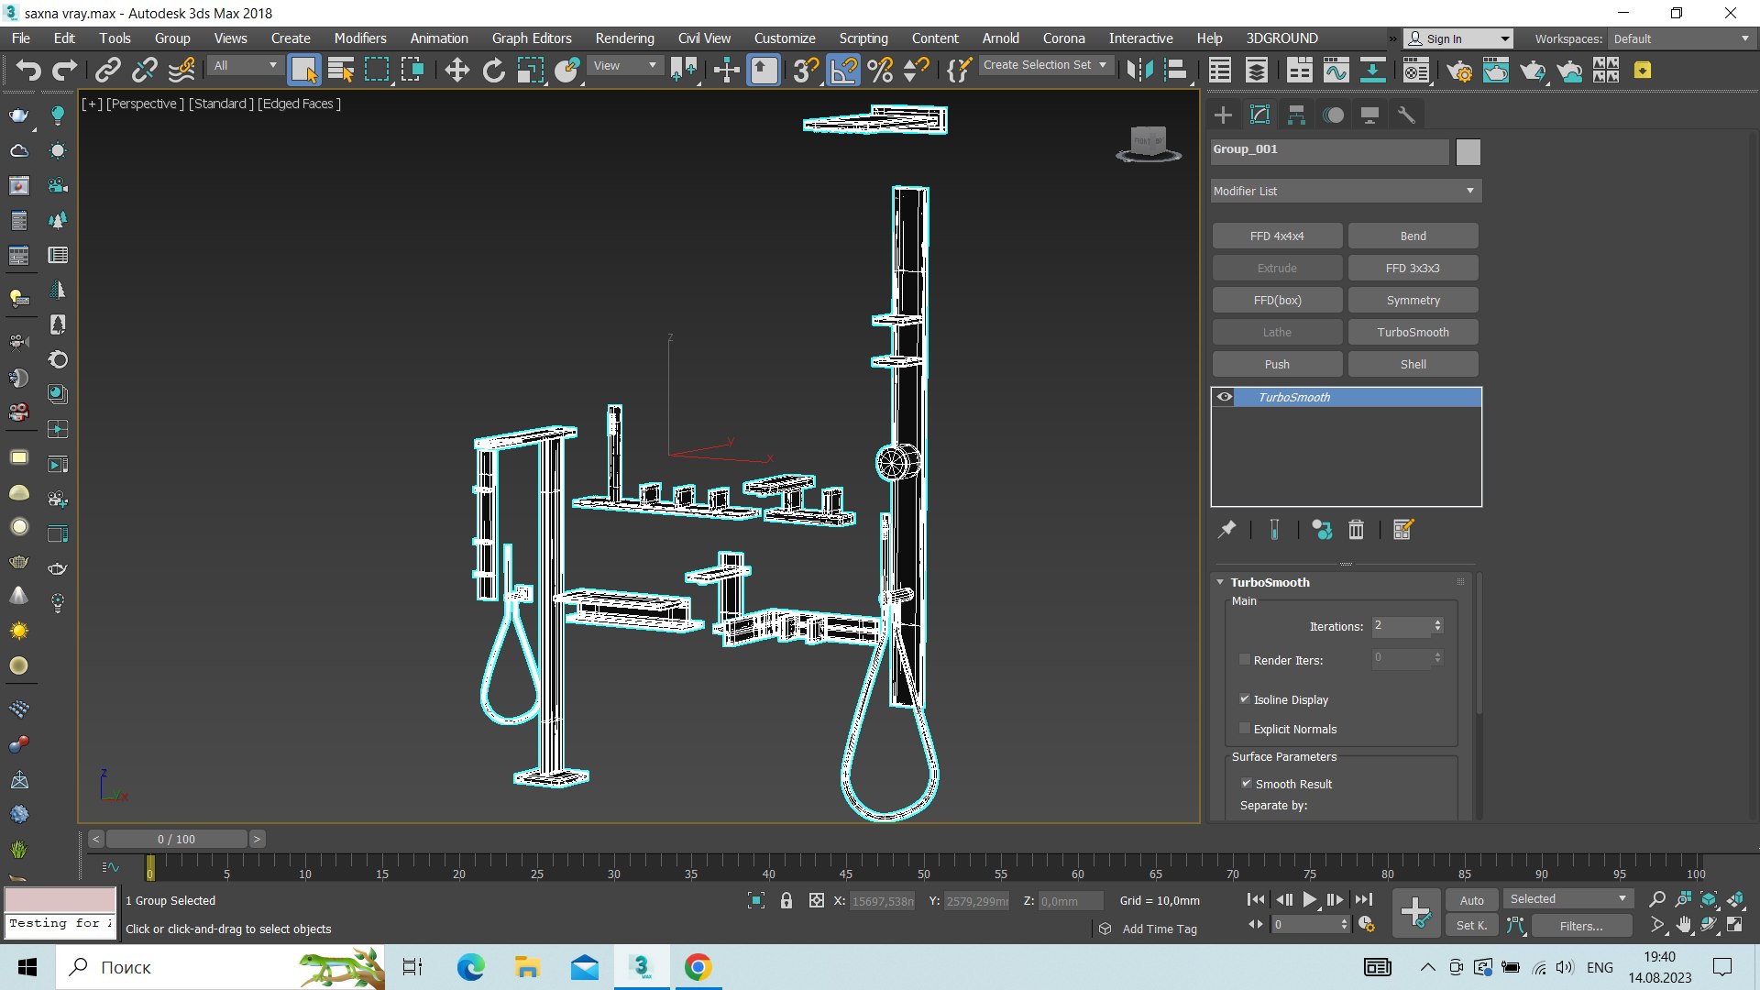Click Make Unique icon under stack
The image size is (1760, 990).
pyautogui.click(x=1321, y=529)
